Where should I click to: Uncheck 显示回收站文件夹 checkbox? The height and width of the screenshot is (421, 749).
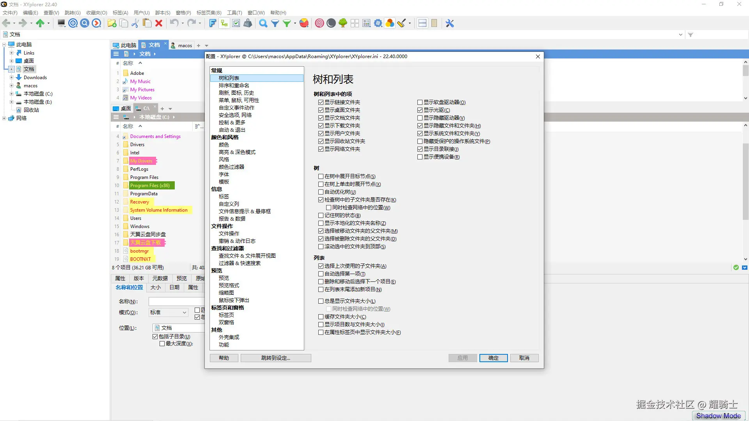coord(321,142)
